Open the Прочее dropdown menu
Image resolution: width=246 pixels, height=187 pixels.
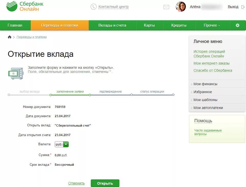(212, 25)
